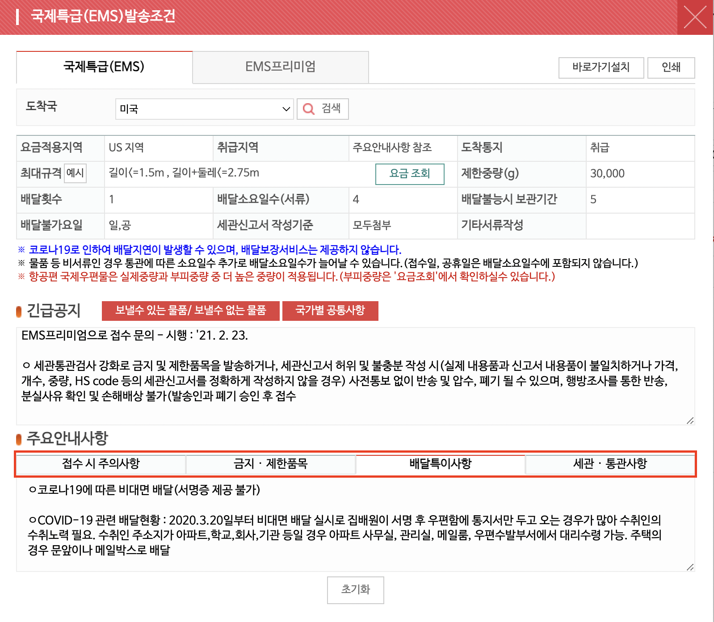Switch to the 국제특급(EMS) tab

tap(104, 67)
